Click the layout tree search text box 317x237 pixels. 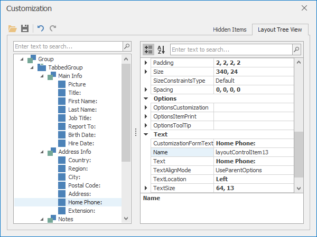coord(68,46)
